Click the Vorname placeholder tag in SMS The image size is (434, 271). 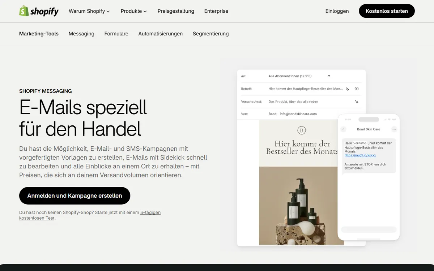(x=360, y=143)
